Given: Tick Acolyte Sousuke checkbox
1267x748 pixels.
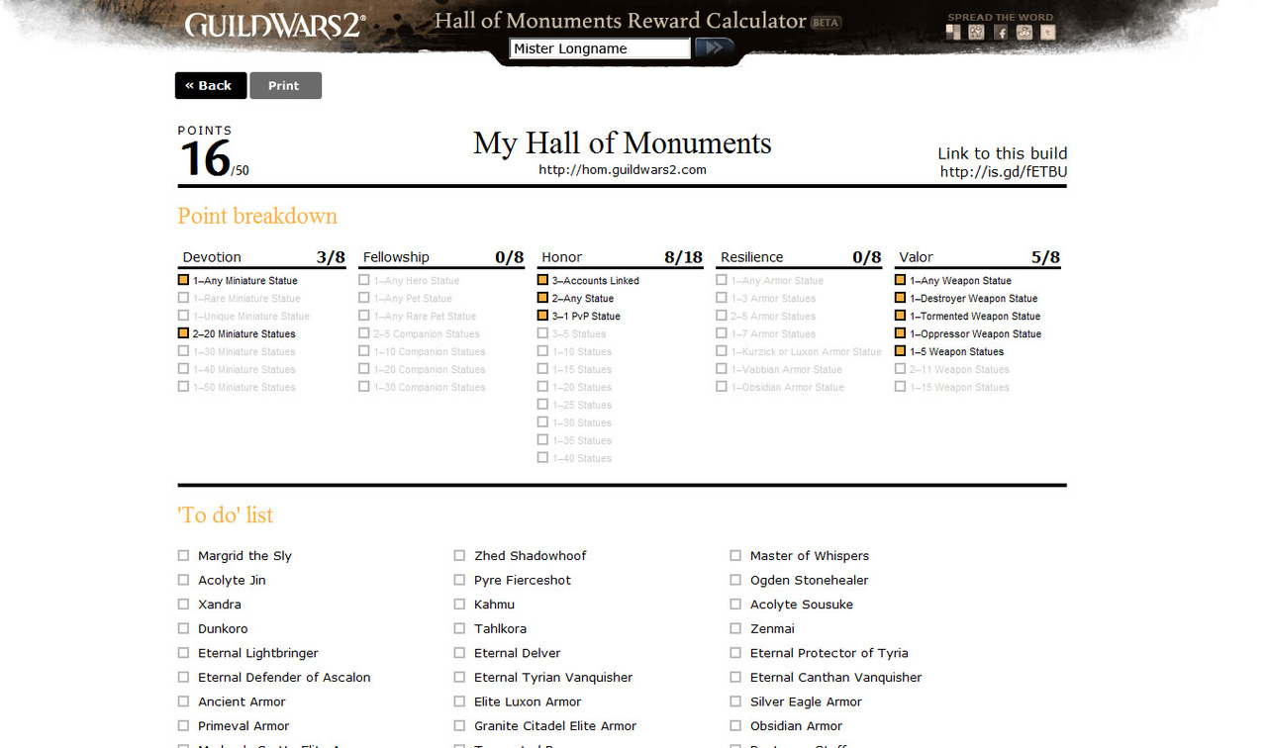Looking at the screenshot, I should click(735, 605).
